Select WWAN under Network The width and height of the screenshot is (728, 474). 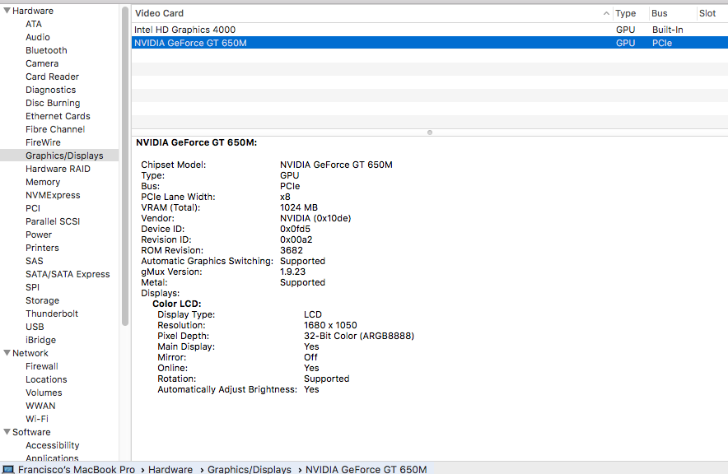pos(40,406)
